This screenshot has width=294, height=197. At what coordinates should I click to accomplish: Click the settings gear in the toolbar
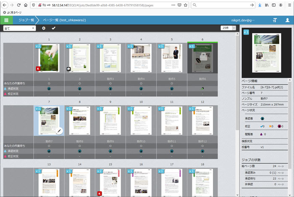pos(44,28)
